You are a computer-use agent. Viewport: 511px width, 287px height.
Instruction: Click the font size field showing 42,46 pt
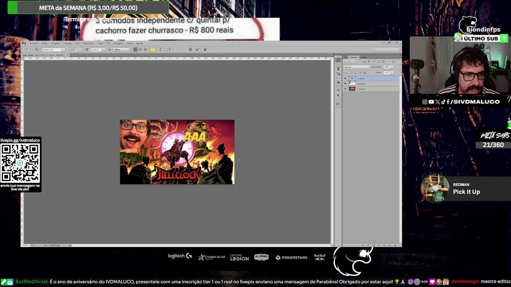click(96, 49)
